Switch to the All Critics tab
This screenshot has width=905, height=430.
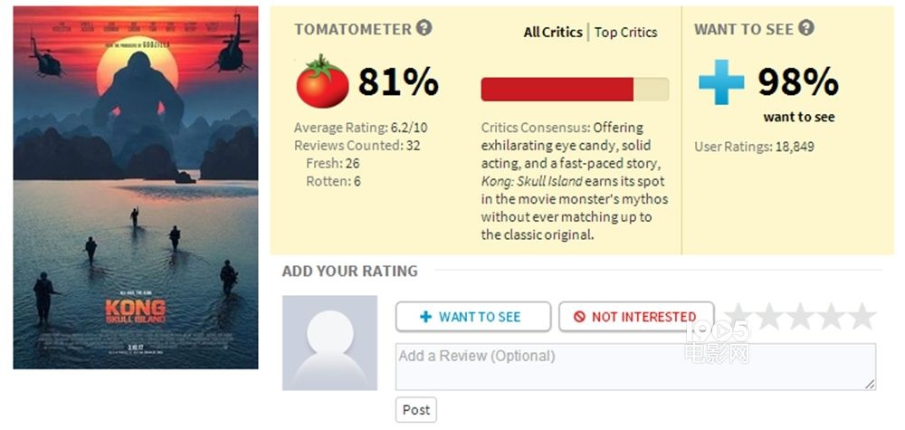point(553,33)
